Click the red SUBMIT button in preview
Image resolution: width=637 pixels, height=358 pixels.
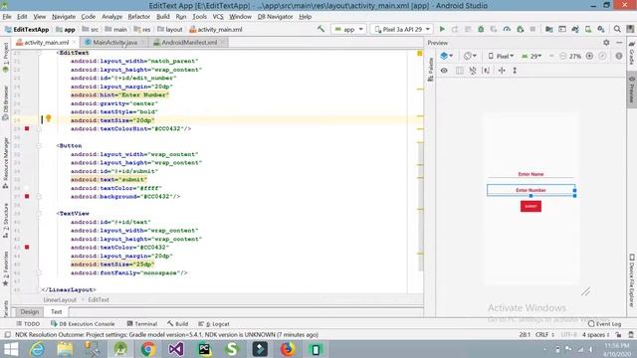pos(531,206)
